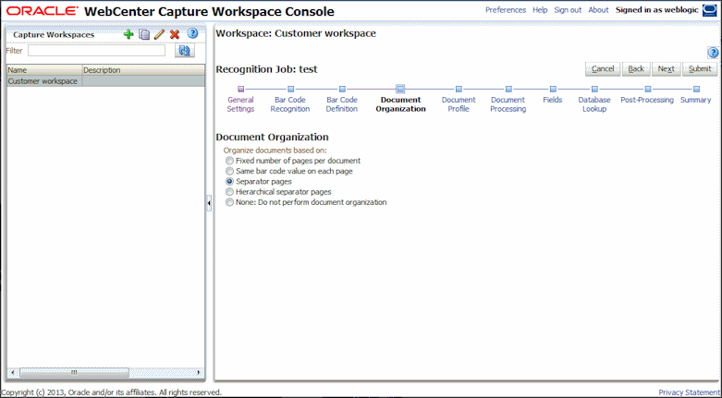Screen dimensions: 722x398
Task: Submit the recognition job
Action: click(700, 69)
